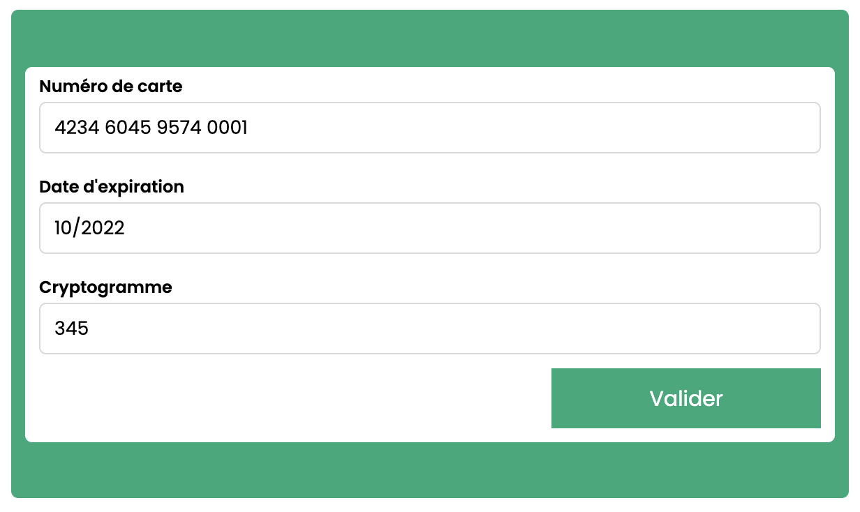Click the Date d'expiration label
Image resolution: width=860 pixels, height=512 pixels.
pos(112,187)
